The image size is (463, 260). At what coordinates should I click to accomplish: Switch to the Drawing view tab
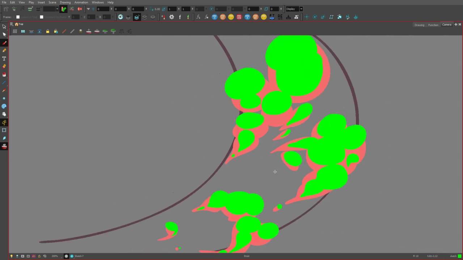point(419,25)
